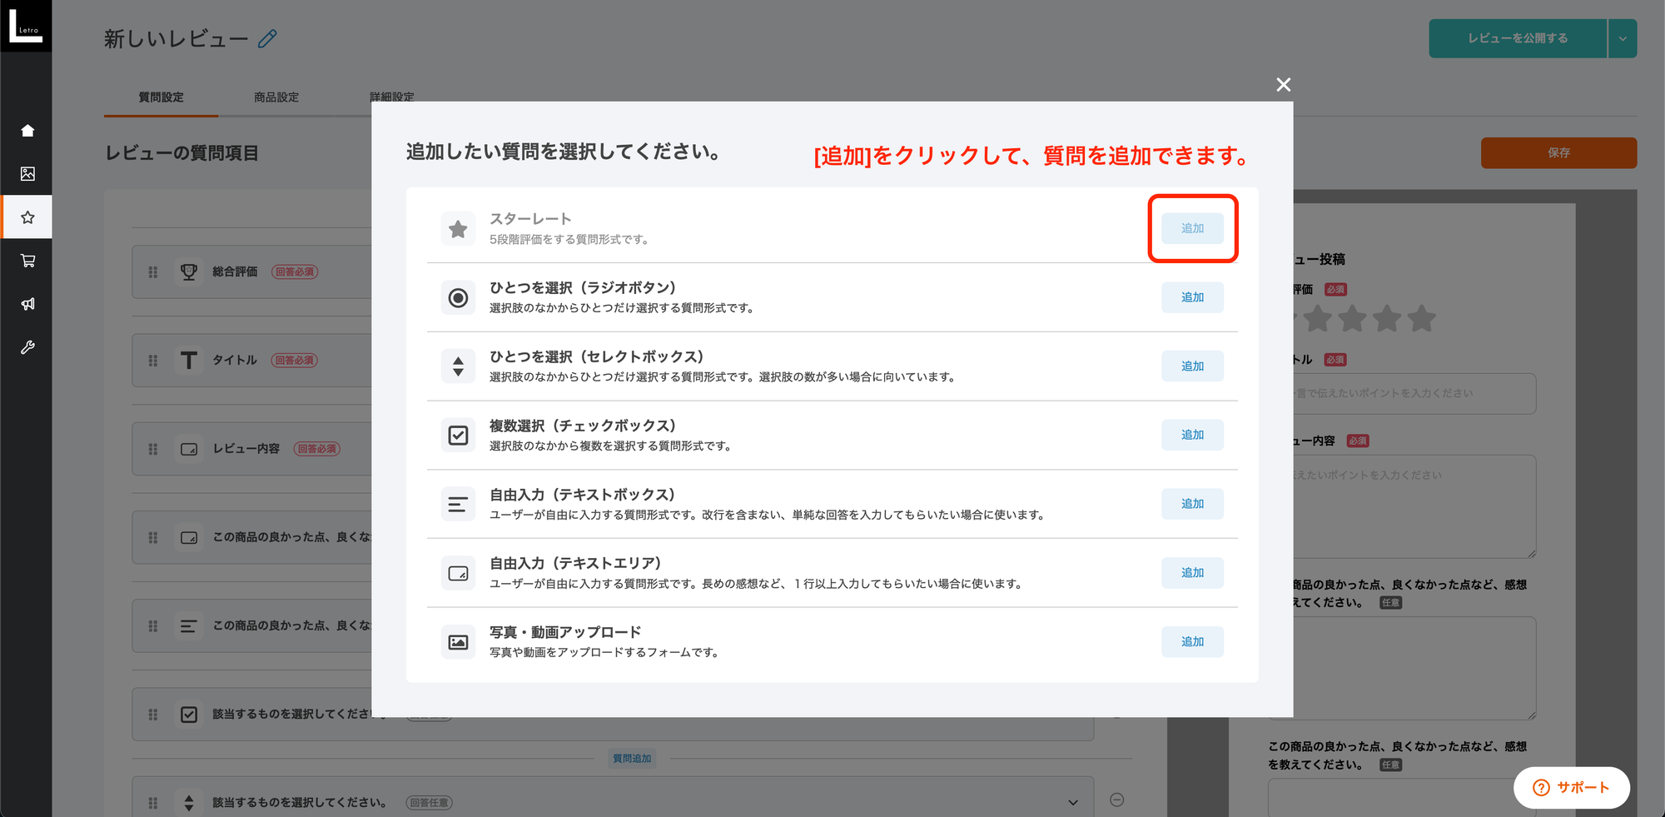This screenshot has height=817, width=1665.
Task: Switch to the 商品設定 tab
Action: [274, 97]
